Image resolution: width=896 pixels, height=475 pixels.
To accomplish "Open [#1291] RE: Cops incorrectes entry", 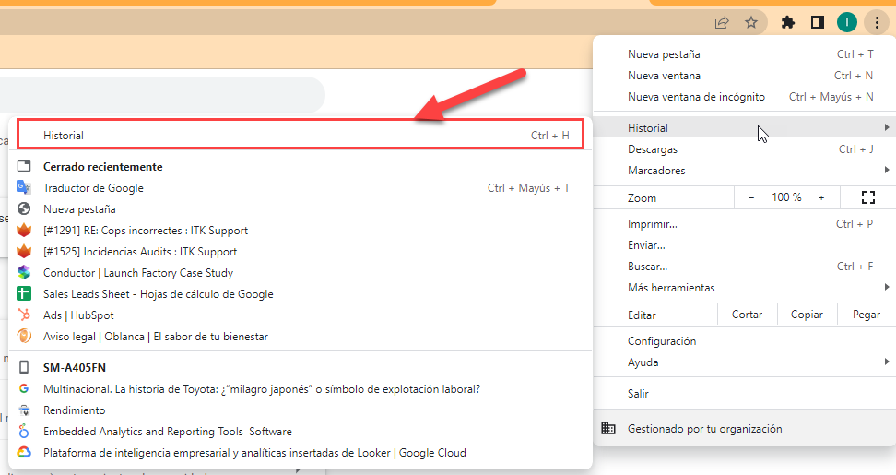I will coord(301,230).
